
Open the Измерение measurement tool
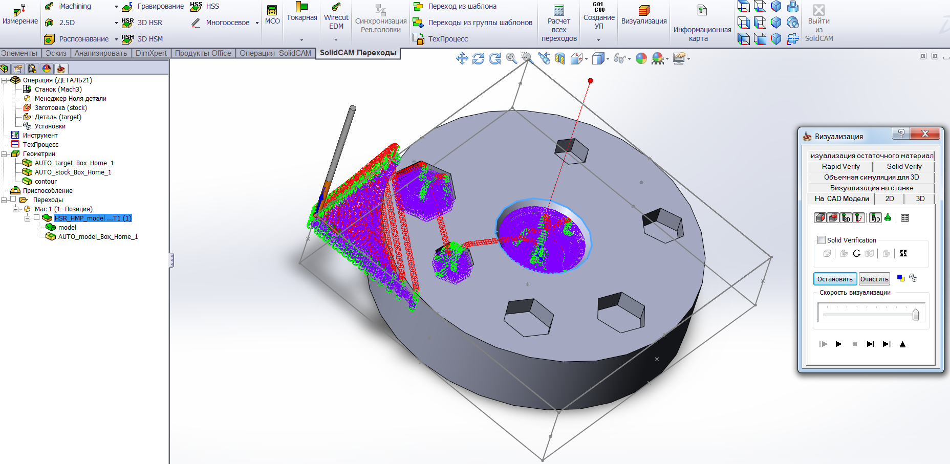coord(20,15)
